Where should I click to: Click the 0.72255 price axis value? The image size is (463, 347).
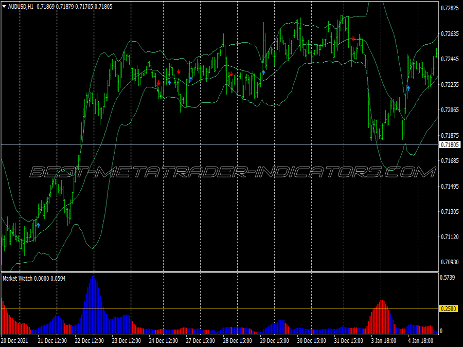point(450,85)
